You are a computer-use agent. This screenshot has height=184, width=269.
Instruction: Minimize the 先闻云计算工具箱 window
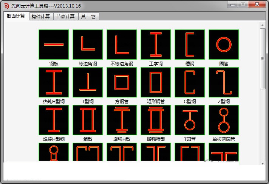pyautogui.click(x=232, y=5)
